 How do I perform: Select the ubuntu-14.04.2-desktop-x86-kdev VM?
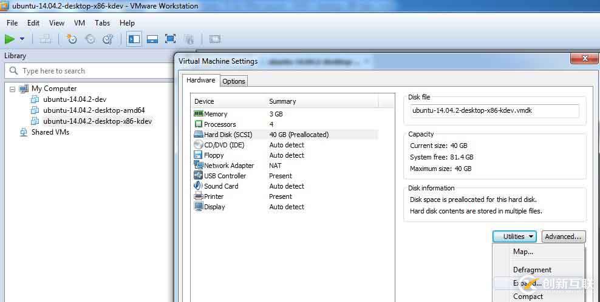[x=97, y=121]
